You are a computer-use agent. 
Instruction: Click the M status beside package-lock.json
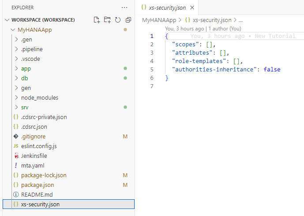125,175
